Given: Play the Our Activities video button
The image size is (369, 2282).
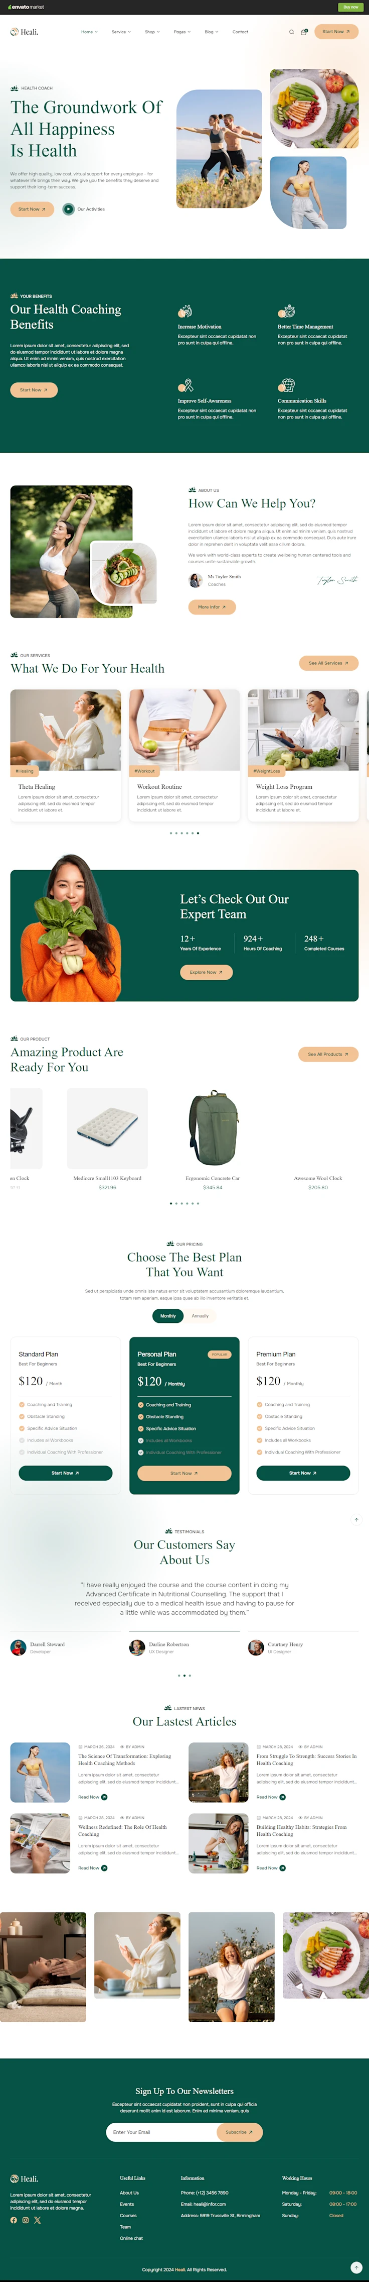Looking at the screenshot, I should pyautogui.click(x=68, y=209).
